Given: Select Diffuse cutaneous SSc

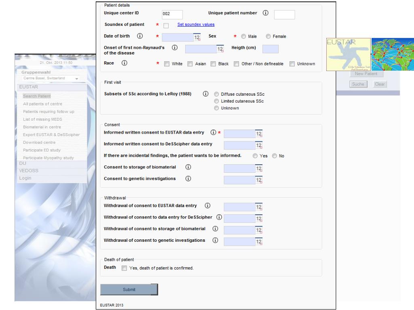Looking at the screenshot, I should 217,94.
